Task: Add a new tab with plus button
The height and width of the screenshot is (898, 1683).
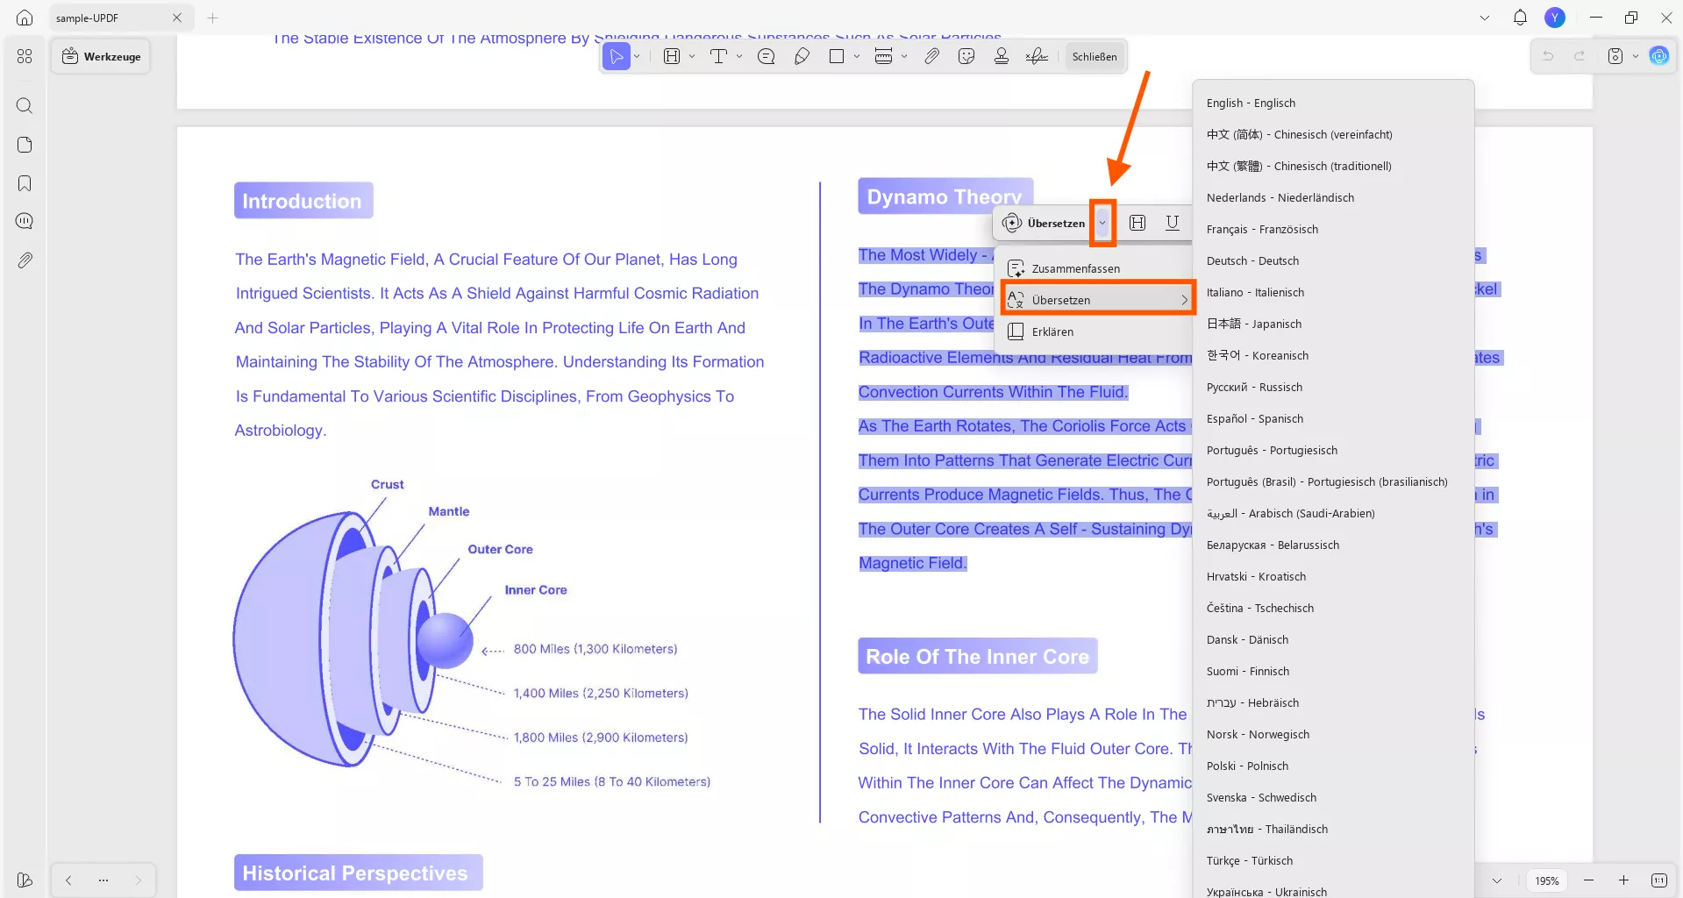Action: click(x=212, y=18)
